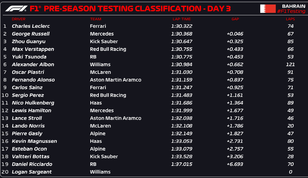Click Alexander Albon's 121 laps value

point(290,64)
